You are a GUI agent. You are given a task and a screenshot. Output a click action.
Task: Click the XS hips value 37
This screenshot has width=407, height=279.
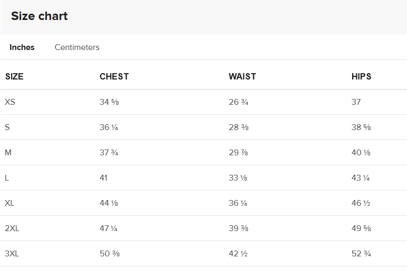pyautogui.click(x=356, y=102)
